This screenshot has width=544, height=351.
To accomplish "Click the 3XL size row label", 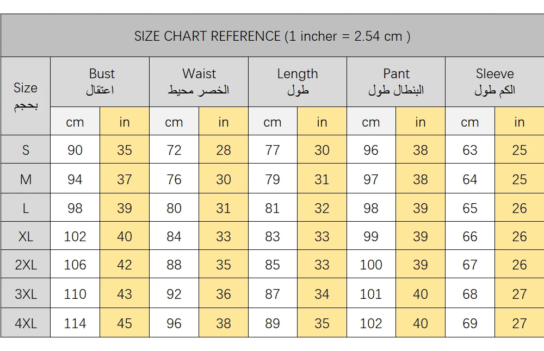I will (26, 294).
